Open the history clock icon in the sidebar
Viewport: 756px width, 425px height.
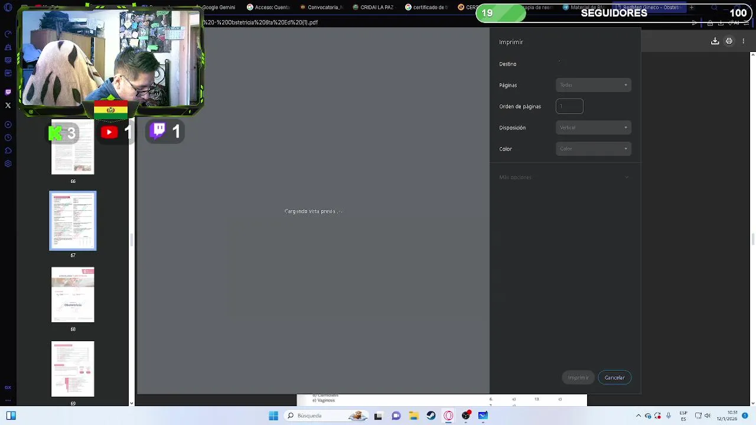8,138
